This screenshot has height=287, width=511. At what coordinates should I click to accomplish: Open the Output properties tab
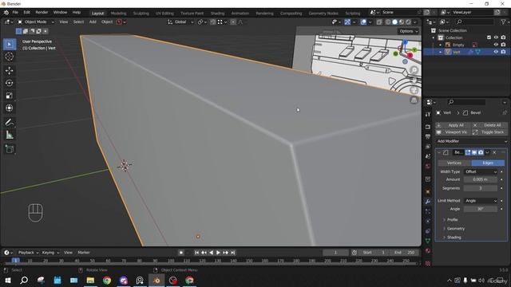[428, 136]
